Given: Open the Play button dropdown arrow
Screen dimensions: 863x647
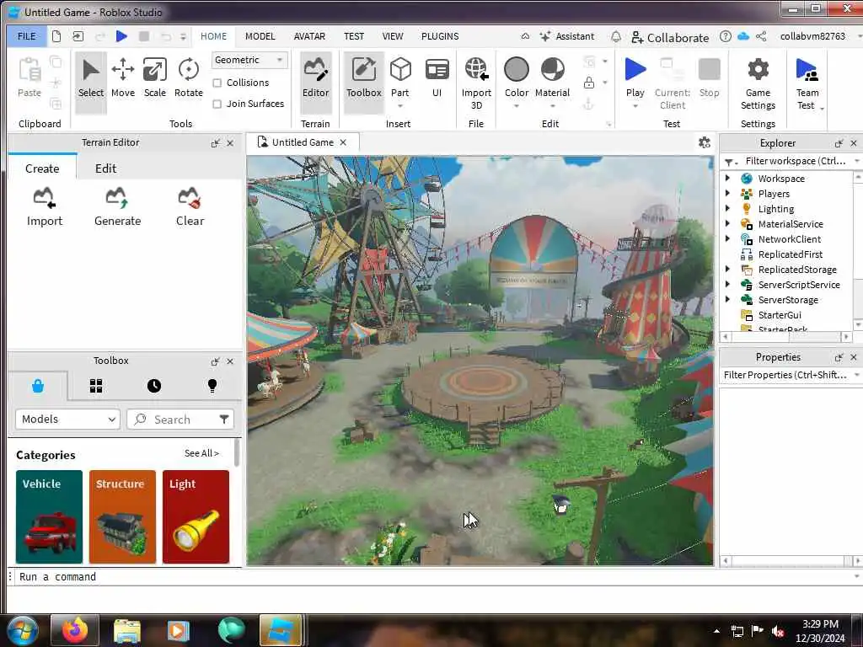Looking at the screenshot, I should (635, 106).
